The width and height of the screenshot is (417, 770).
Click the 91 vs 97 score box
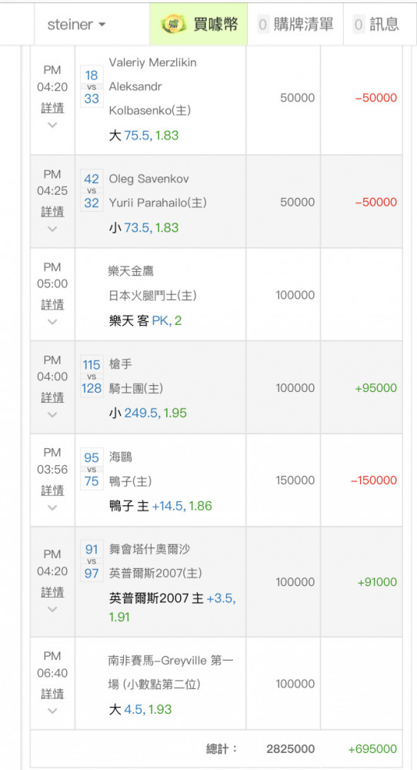(92, 561)
